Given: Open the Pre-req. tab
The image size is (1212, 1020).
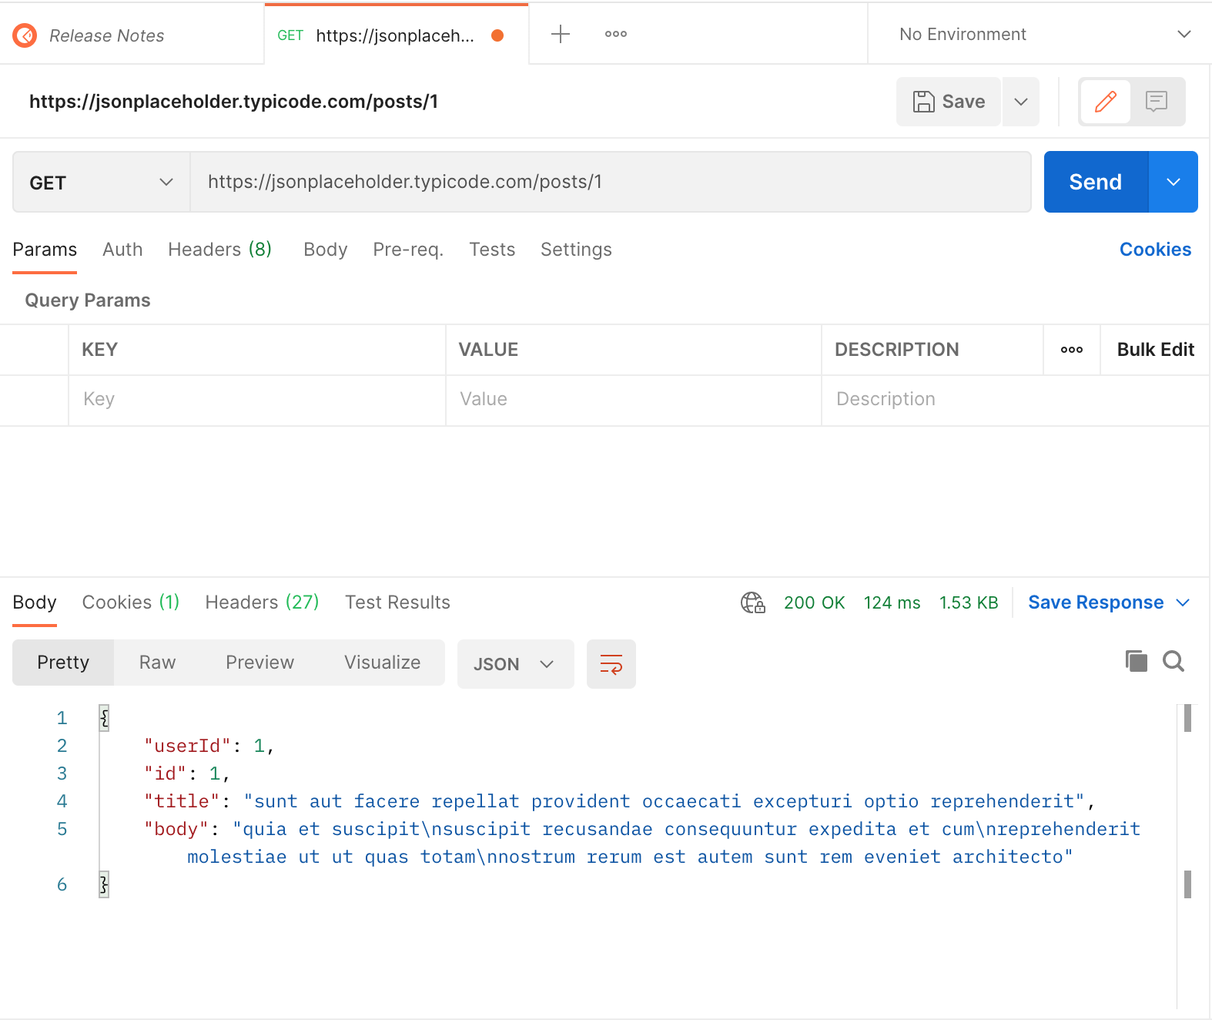Looking at the screenshot, I should click(408, 250).
